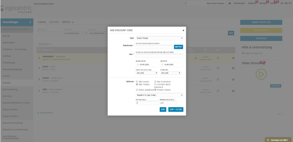The image size is (293, 142).
Task: Click the Discount Value field
Action: [x=147, y=103]
